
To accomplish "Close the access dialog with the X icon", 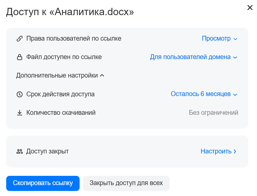I will tap(250, 8).
